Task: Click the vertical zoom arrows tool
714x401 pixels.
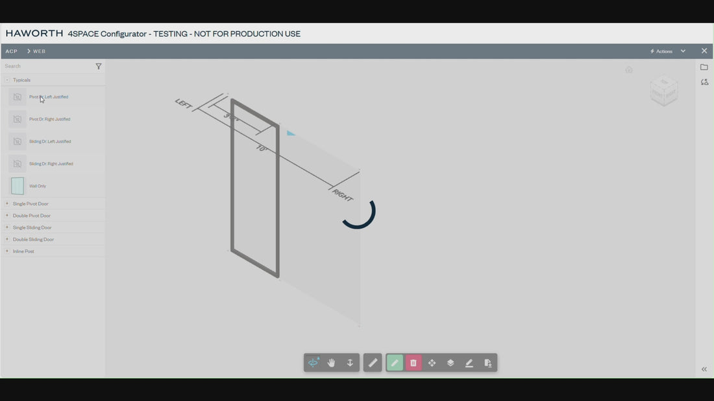Action: pos(350,363)
